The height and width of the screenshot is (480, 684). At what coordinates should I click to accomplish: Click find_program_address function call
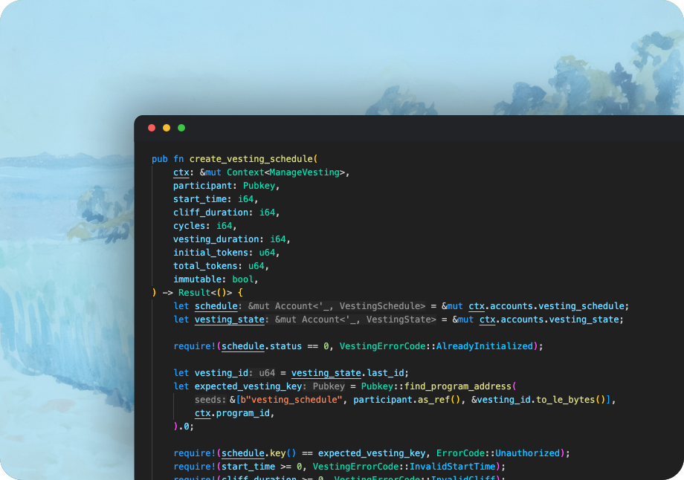point(457,386)
